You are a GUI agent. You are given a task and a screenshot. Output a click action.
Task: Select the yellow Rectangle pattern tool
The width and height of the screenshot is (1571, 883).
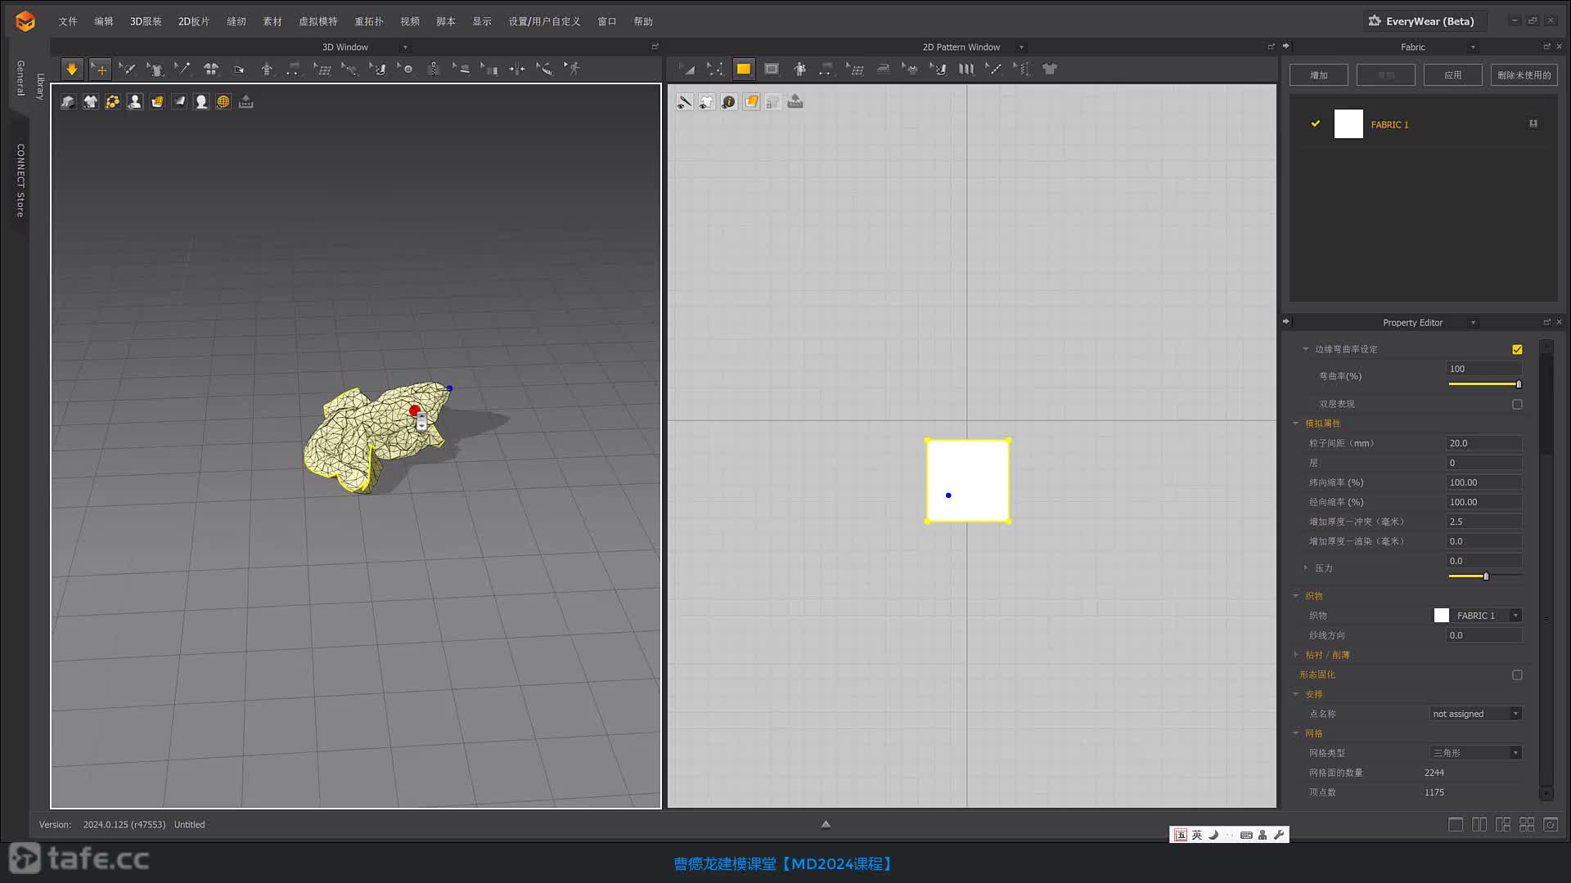pyautogui.click(x=743, y=69)
